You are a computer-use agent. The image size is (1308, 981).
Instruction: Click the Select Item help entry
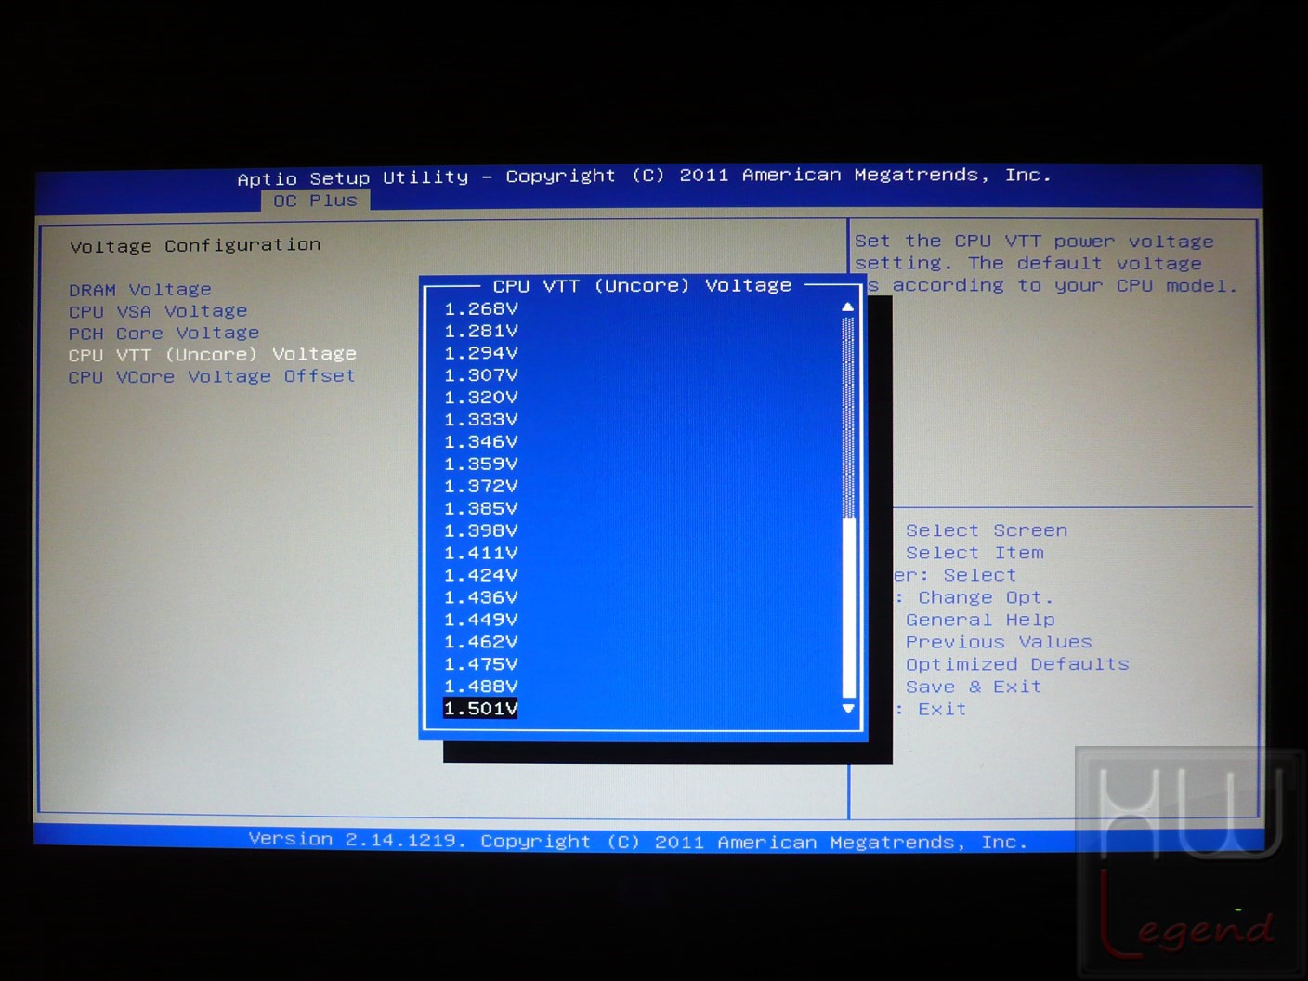tap(974, 553)
